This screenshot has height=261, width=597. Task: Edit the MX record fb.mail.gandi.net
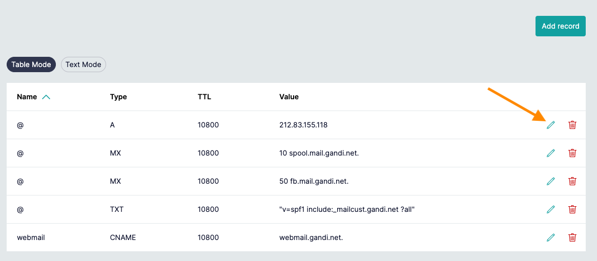[550, 181]
